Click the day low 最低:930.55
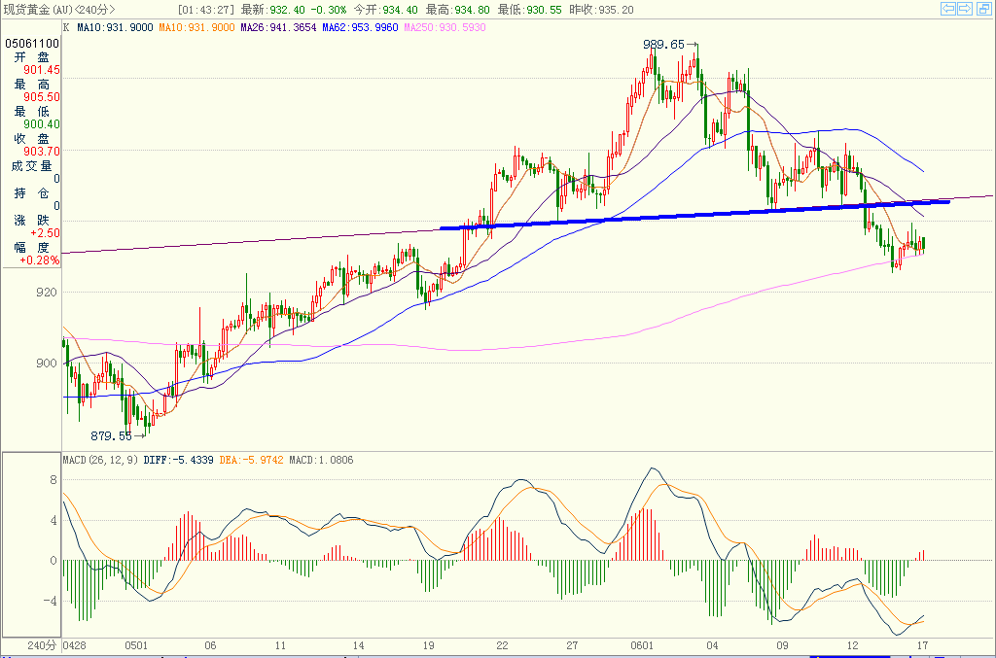 click(530, 10)
